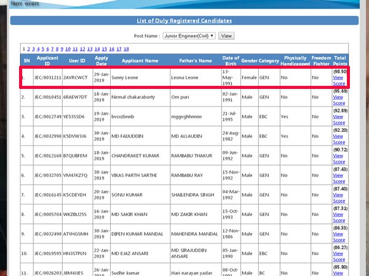Click the View button beside Post Name
This screenshot has height=276, width=369.
pyautogui.click(x=226, y=36)
